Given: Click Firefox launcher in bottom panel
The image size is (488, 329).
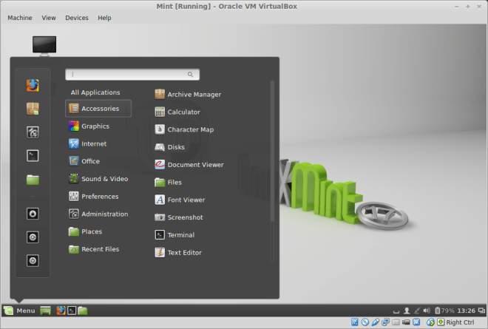Looking at the screenshot, I should 61,311.
